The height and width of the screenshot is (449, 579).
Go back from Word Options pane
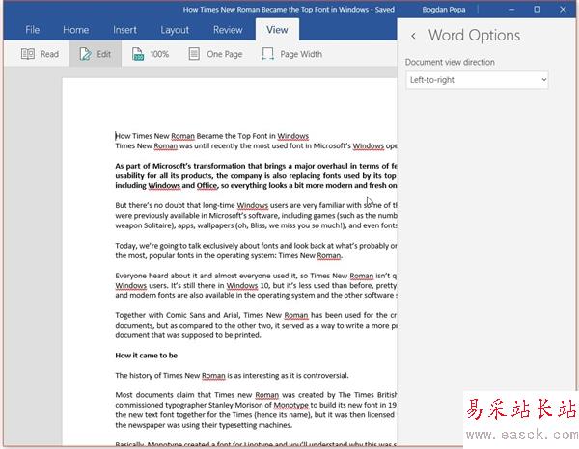[414, 36]
